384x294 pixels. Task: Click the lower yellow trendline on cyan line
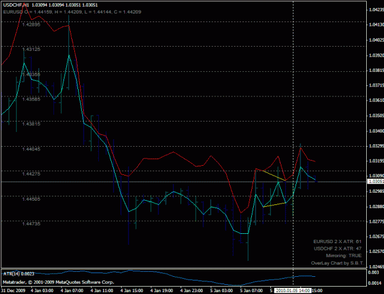(x=274, y=205)
